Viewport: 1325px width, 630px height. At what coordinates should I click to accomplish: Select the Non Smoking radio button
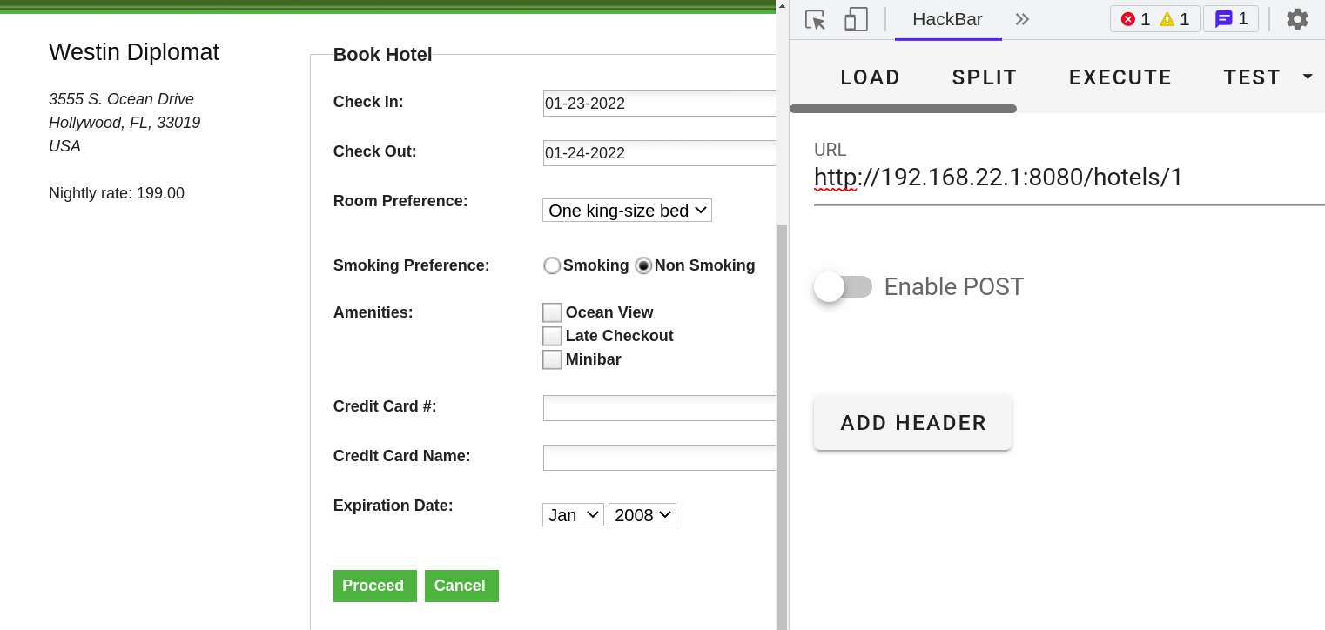point(643,265)
